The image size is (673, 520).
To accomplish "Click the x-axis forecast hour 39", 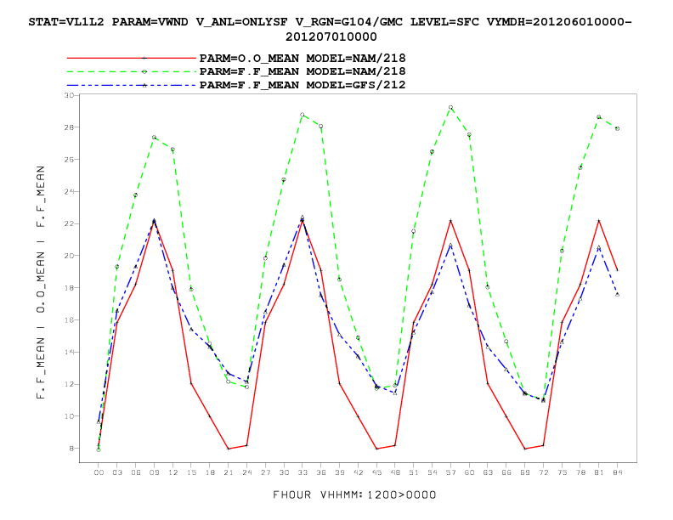I will [340, 472].
